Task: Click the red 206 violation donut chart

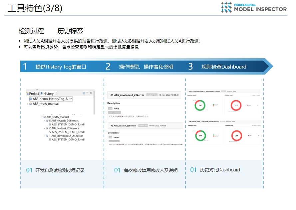Action: point(237,135)
